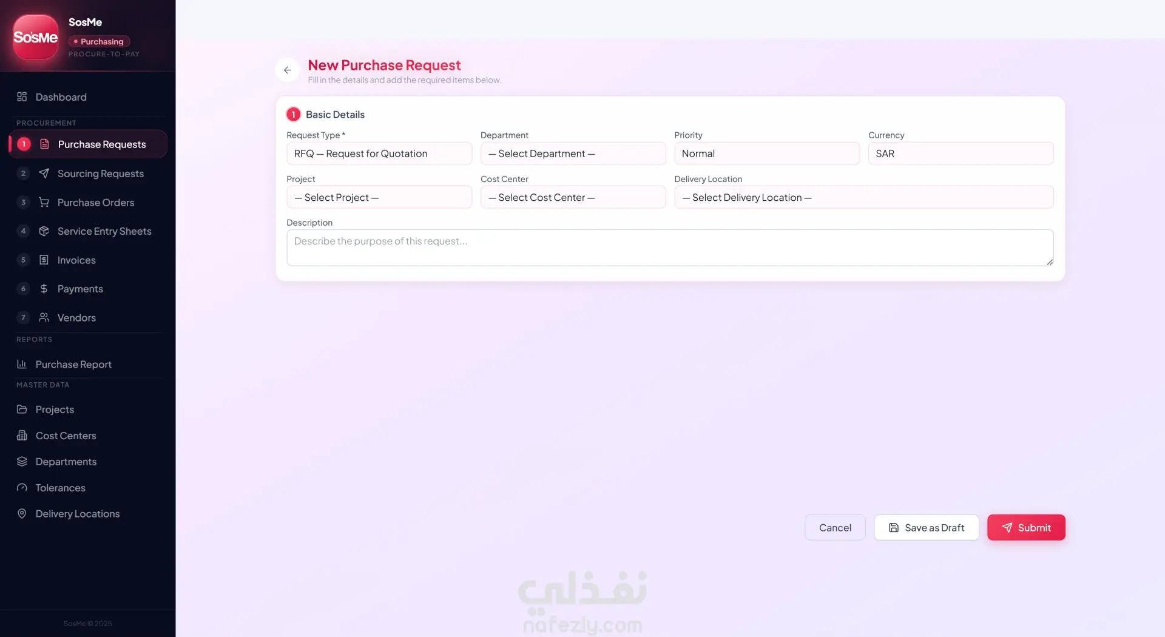This screenshot has width=1165, height=637.
Task: Click the Save as Draft button
Action: click(x=927, y=528)
